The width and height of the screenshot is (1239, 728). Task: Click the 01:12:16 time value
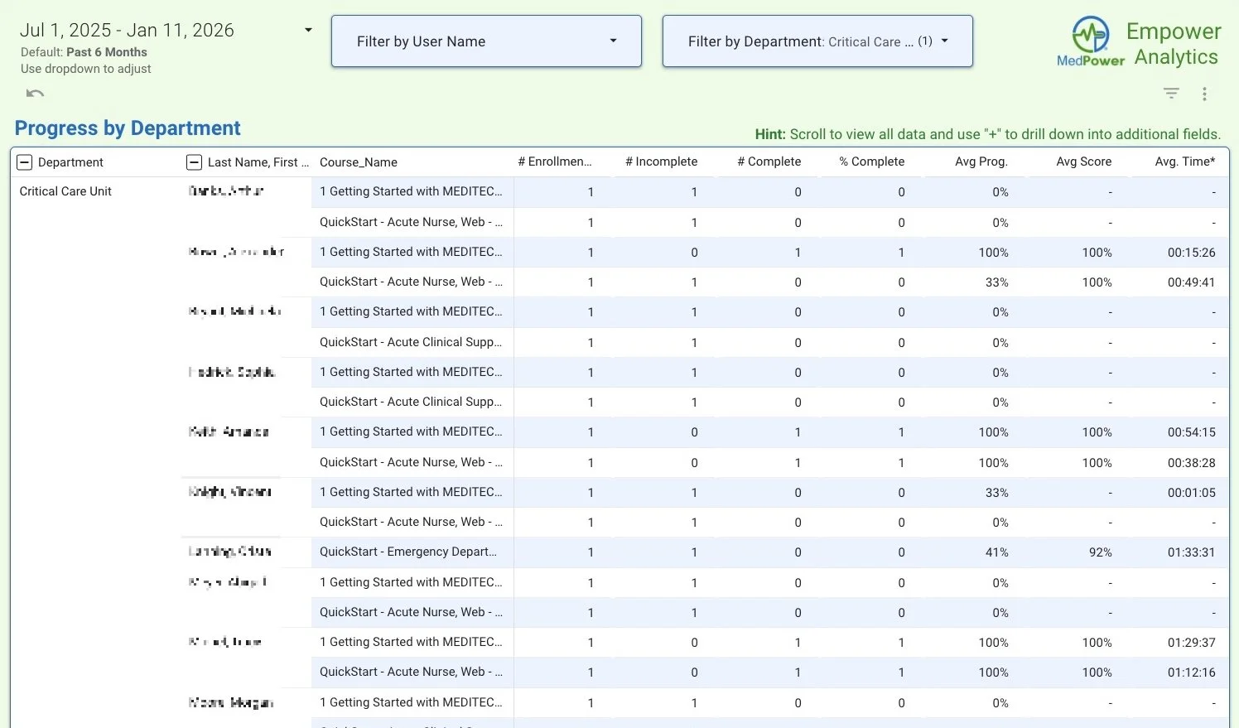[1192, 673]
